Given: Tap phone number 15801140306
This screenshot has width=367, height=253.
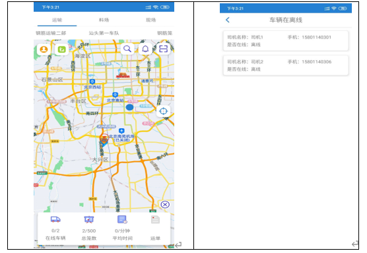Looking at the screenshot, I should tap(316, 62).
